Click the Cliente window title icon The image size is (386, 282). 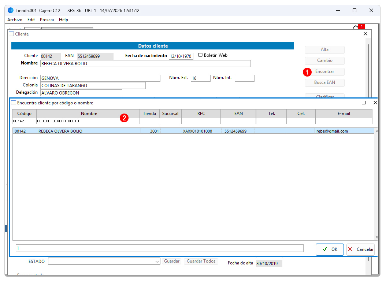(x=11, y=34)
